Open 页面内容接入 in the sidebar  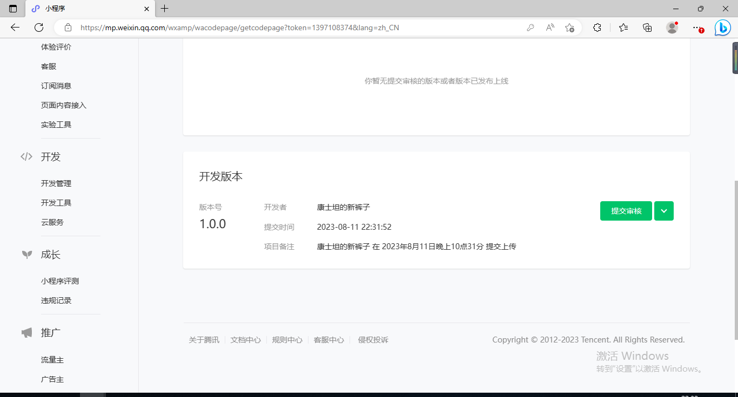(x=64, y=105)
